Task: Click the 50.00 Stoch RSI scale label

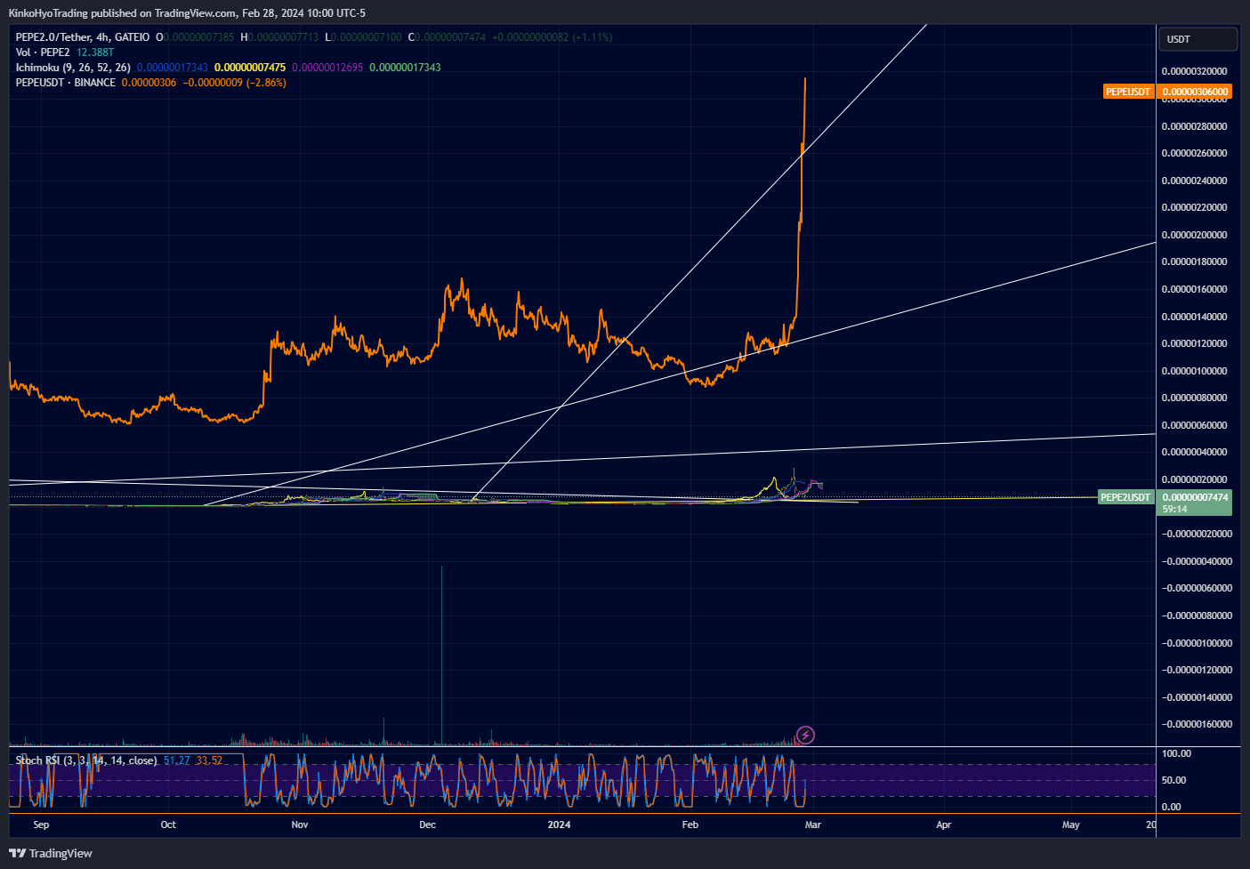Action: coord(1173,780)
